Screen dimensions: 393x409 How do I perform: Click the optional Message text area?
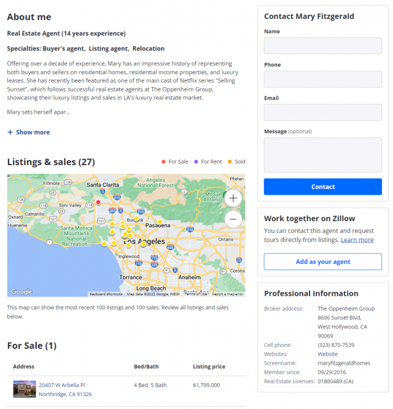[322, 155]
